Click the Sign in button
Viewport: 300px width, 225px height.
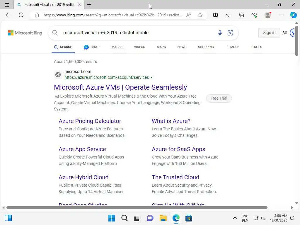(x=269, y=33)
